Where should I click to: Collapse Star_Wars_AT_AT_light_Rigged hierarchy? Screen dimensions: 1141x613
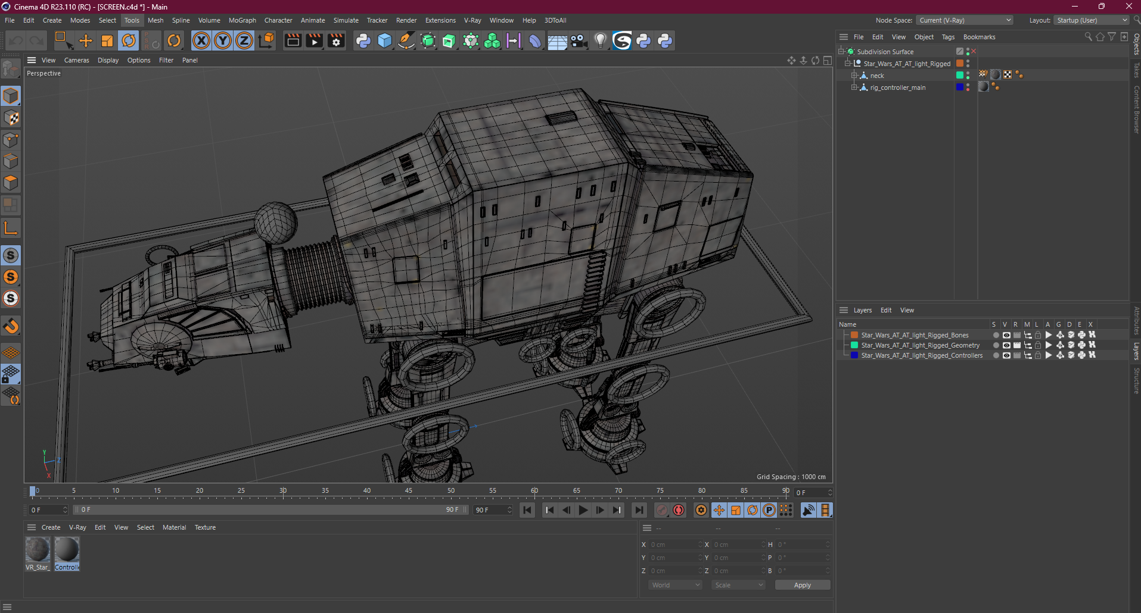(847, 64)
